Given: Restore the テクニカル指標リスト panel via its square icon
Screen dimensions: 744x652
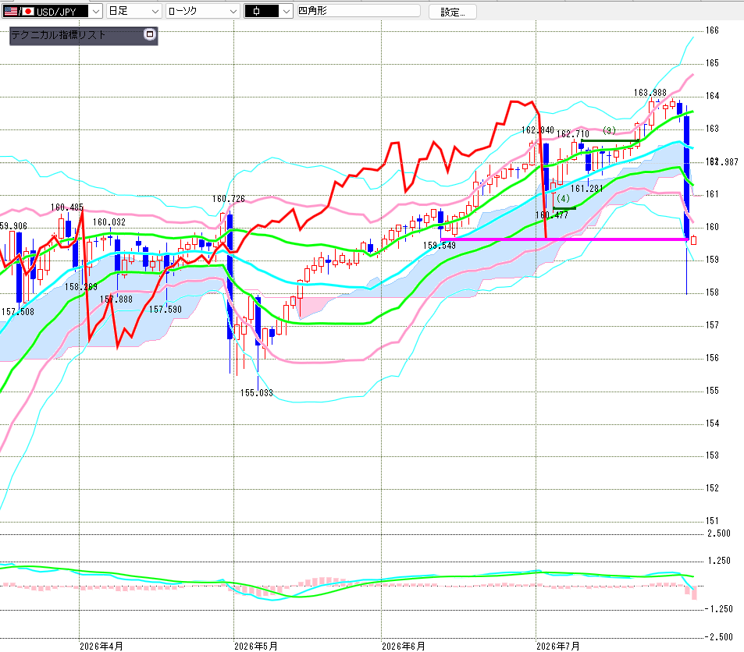Looking at the screenshot, I should (149, 34).
